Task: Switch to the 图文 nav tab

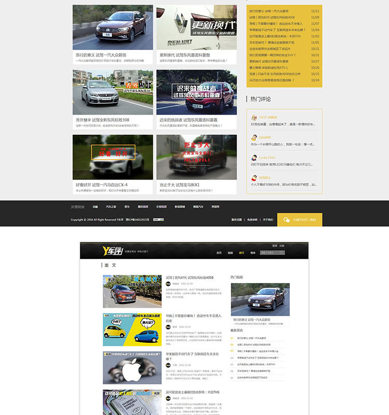Action: pos(241,253)
